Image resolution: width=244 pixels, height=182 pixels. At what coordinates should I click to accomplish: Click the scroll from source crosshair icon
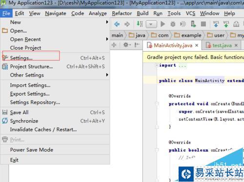[114, 45]
